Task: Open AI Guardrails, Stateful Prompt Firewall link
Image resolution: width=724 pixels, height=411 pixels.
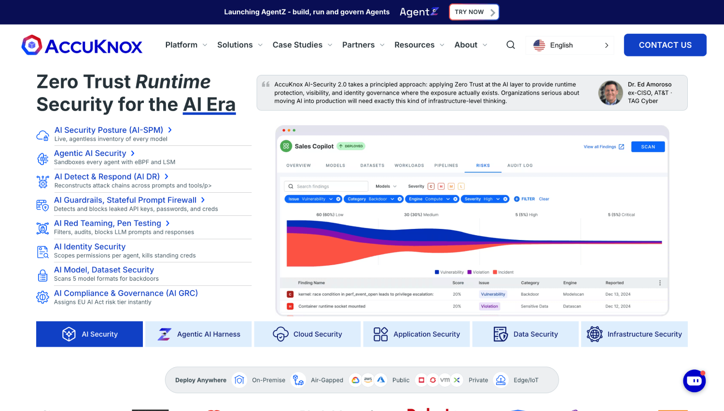Action: [x=130, y=200]
